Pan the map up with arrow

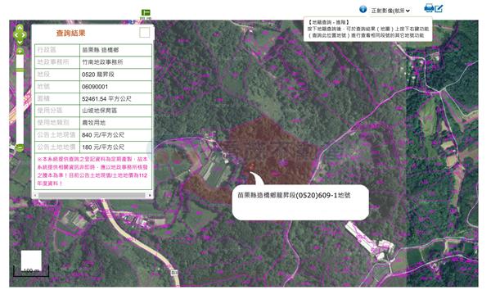(x=20, y=28)
